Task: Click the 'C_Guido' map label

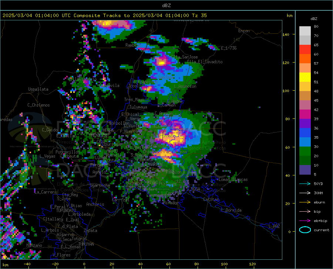Action: pyautogui.click(x=50, y=130)
